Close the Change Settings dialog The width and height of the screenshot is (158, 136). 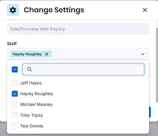point(145,10)
